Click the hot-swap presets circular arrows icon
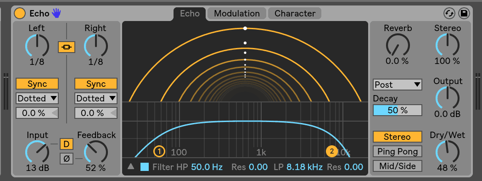The image size is (482, 181). tap(449, 13)
